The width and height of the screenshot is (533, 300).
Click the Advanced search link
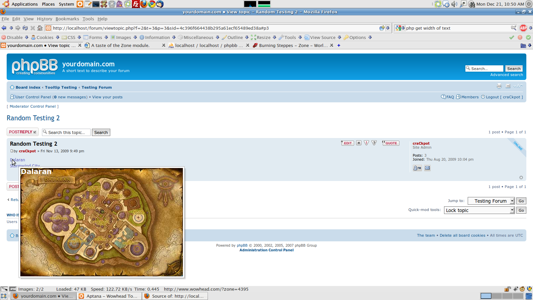tap(506, 75)
